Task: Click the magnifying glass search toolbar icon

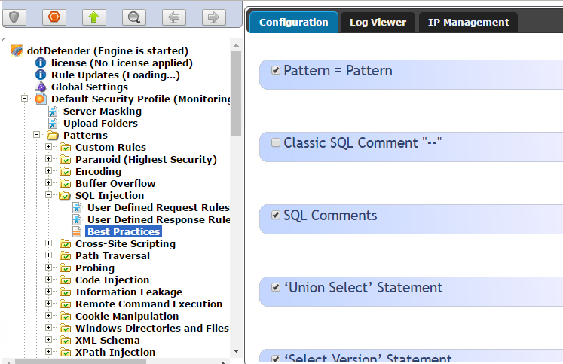Action: click(134, 17)
